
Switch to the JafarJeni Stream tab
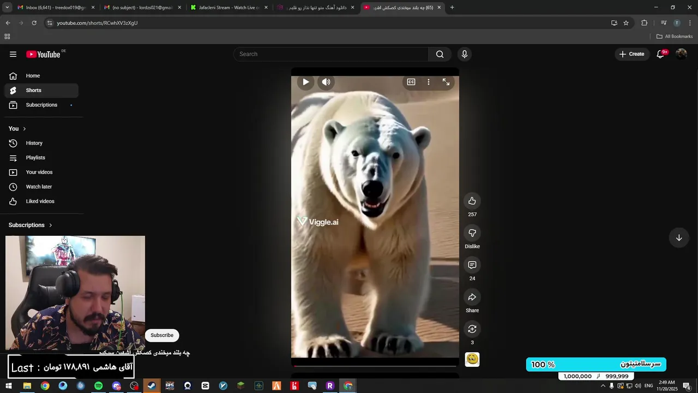pyautogui.click(x=229, y=8)
